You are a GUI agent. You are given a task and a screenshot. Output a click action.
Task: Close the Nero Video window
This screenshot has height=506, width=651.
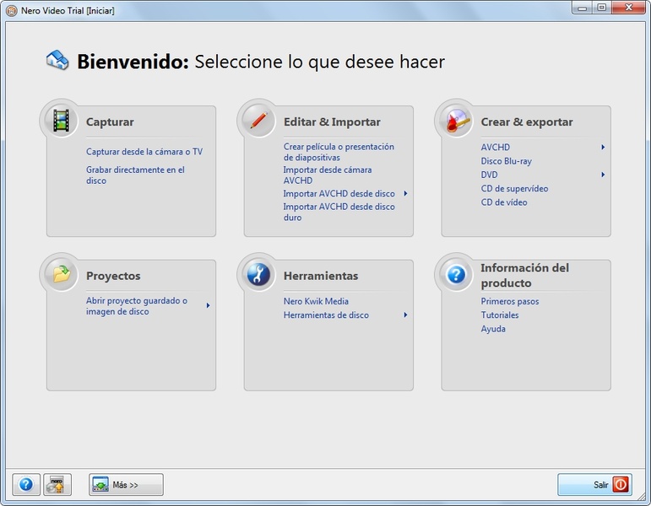tap(628, 8)
